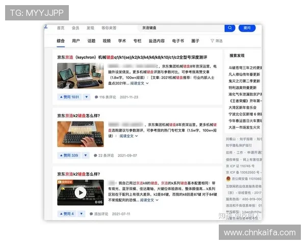Open the second result title 京东京造k2键盘怎么样?
Viewport: 306px width, 245px height.
coord(79,116)
